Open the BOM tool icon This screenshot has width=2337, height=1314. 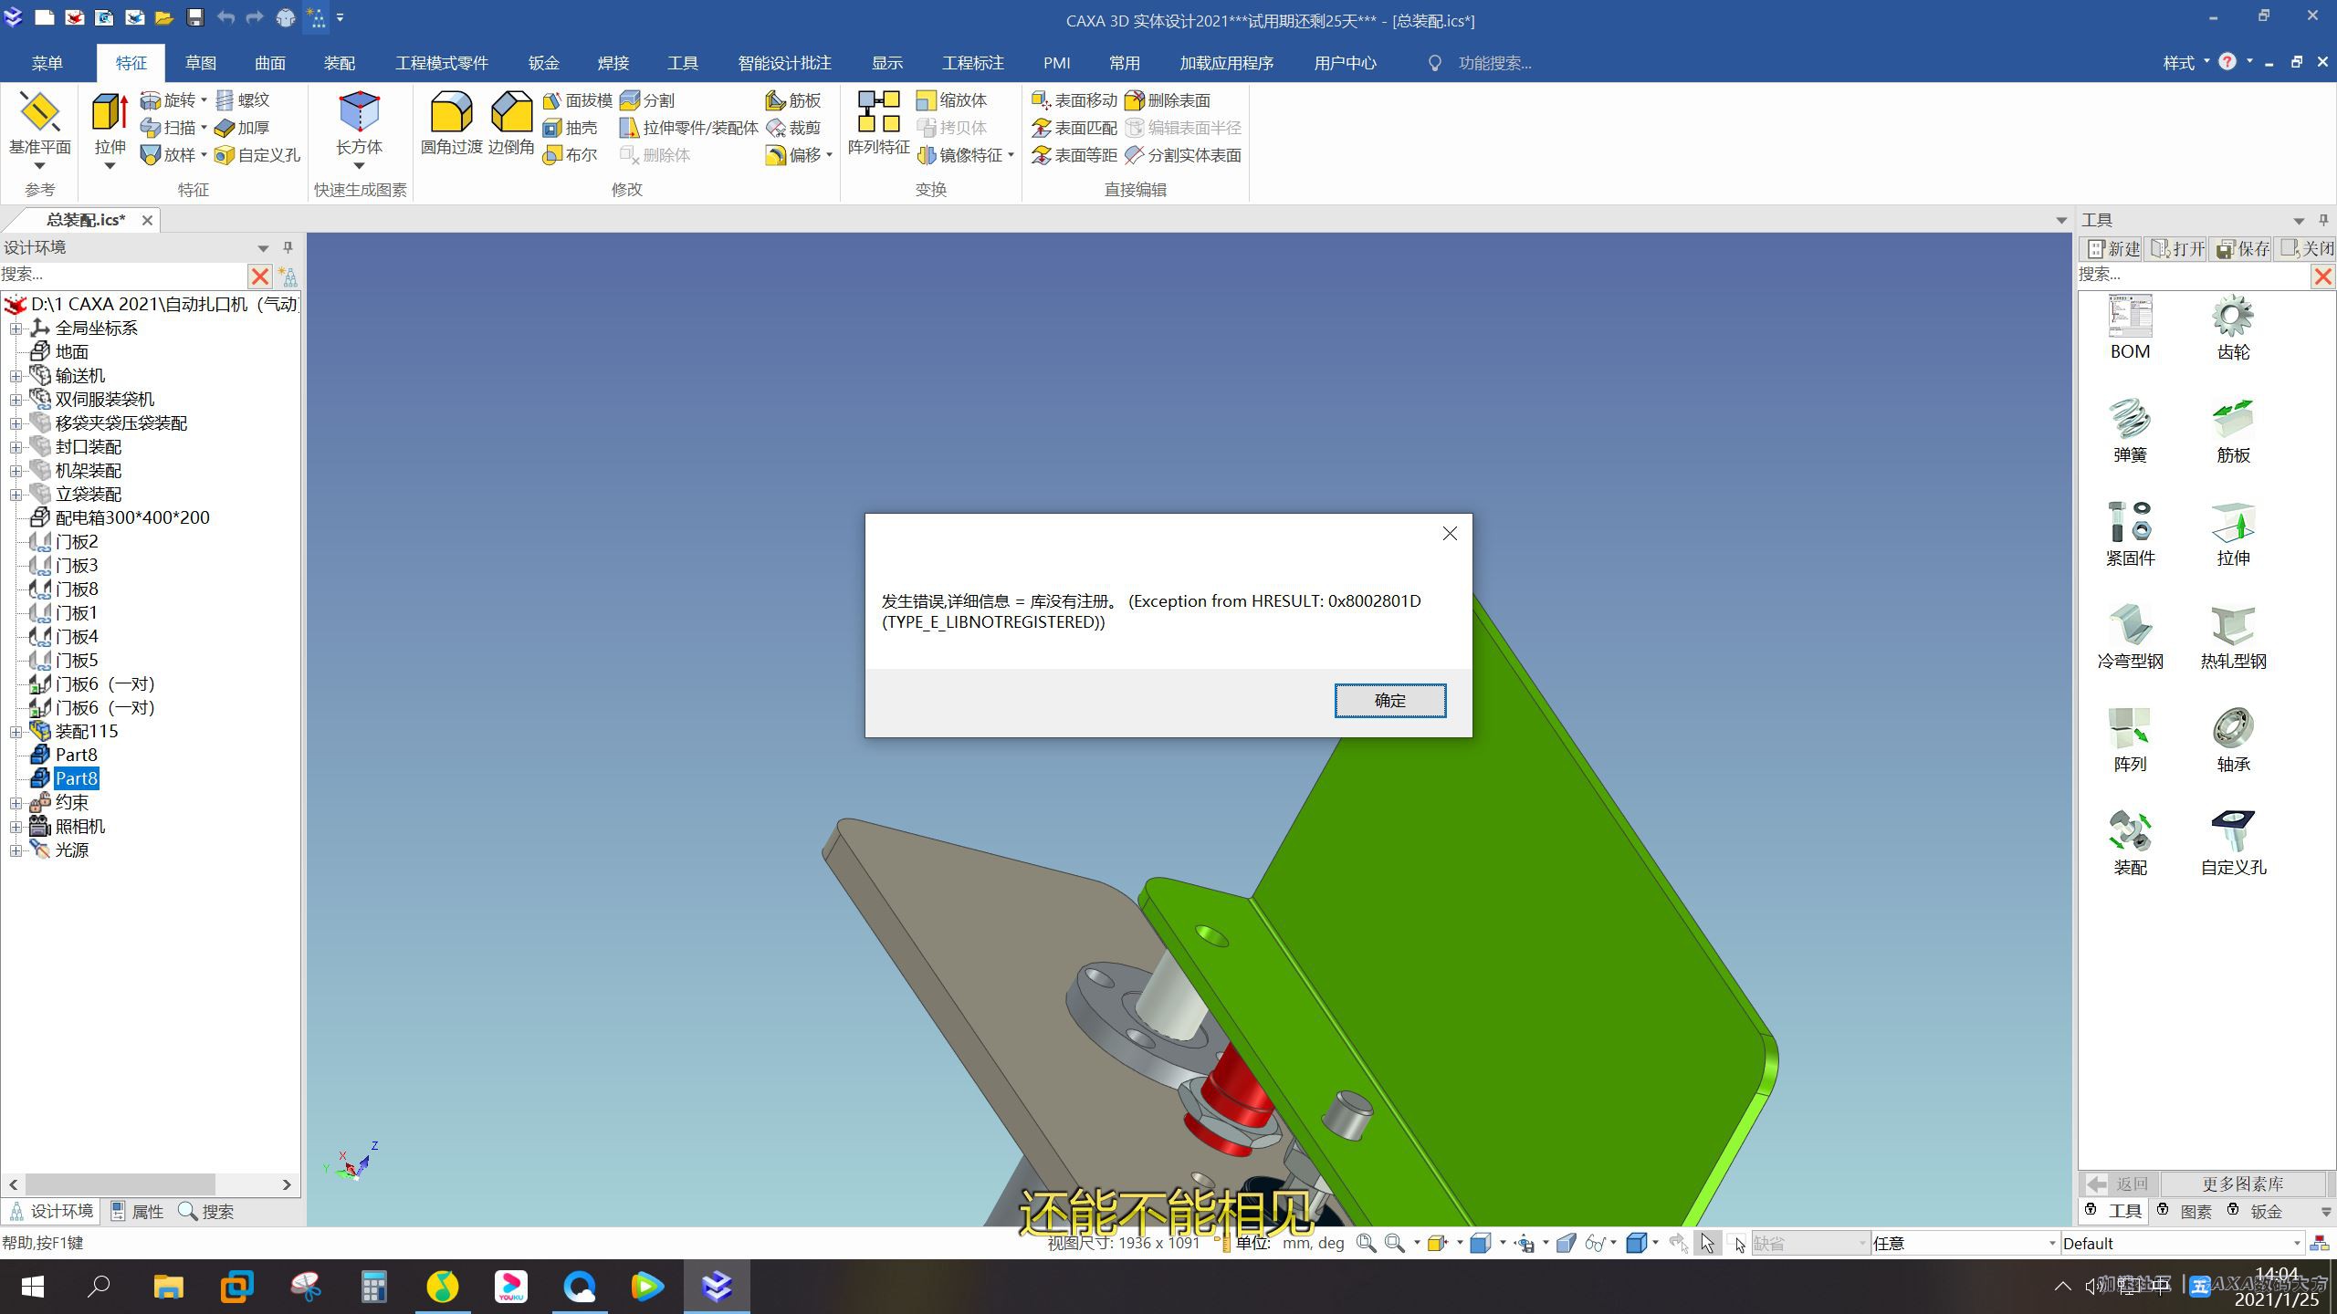[x=2130, y=318]
